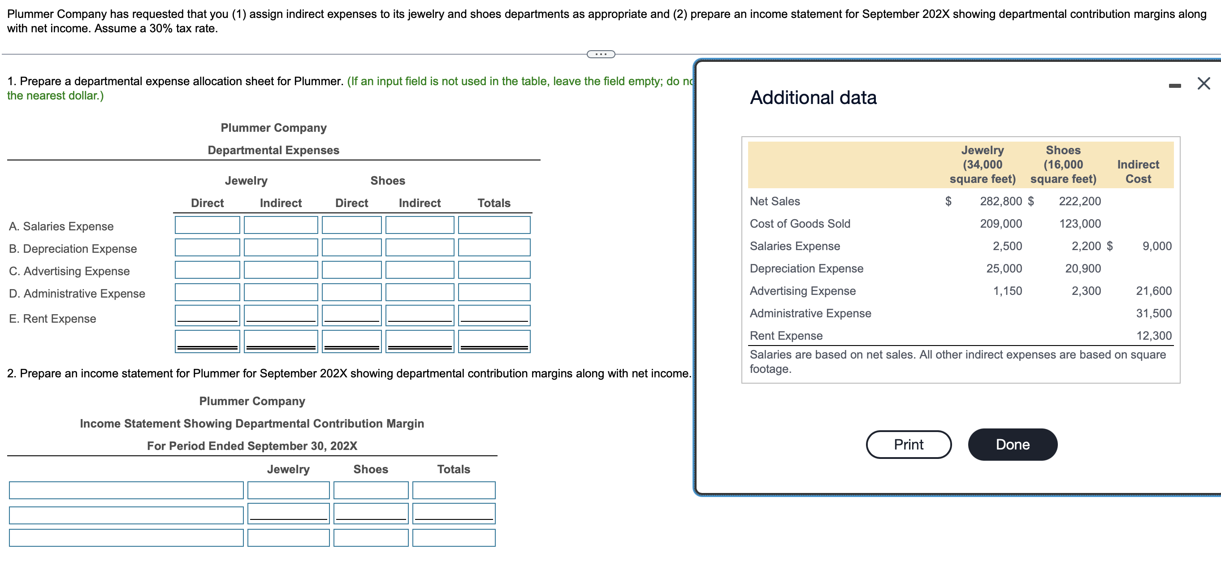1221x562 pixels.
Task: Select Depreciation Expense Shoes Direct field
Action: (351, 247)
